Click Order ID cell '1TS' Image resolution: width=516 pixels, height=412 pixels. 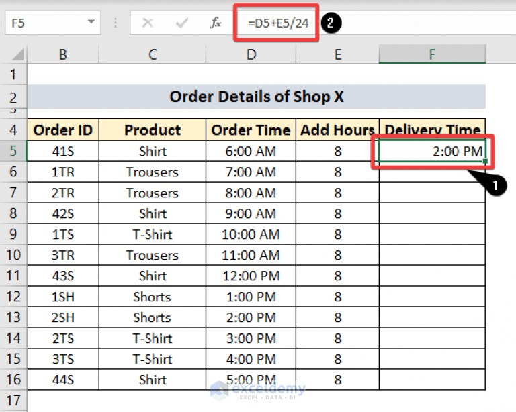[63, 234]
